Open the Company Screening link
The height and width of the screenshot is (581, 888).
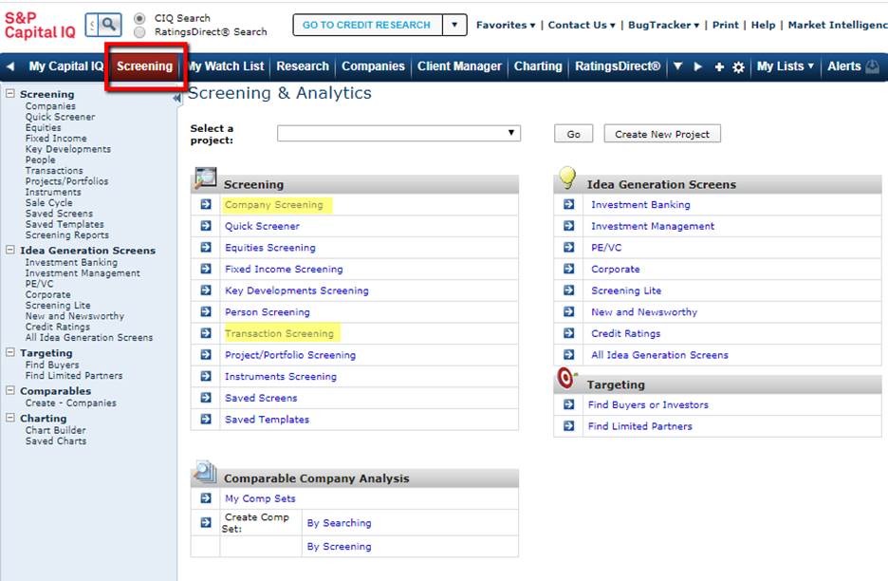[x=274, y=205]
